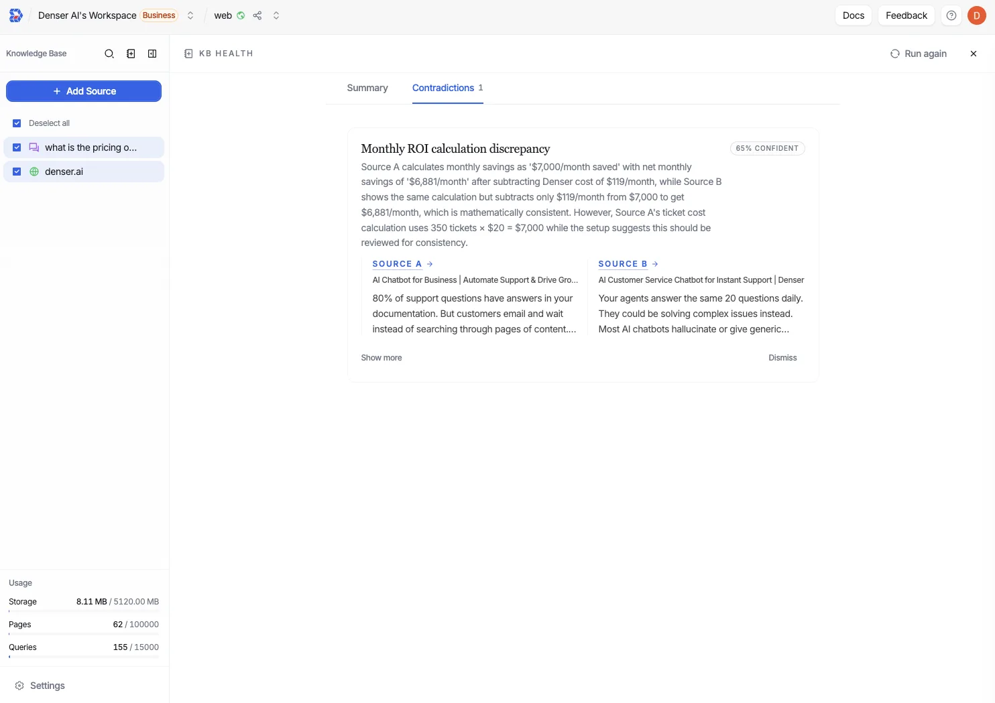995x703 pixels.
Task: Expand the web project switcher chevron
Action: 276,15
